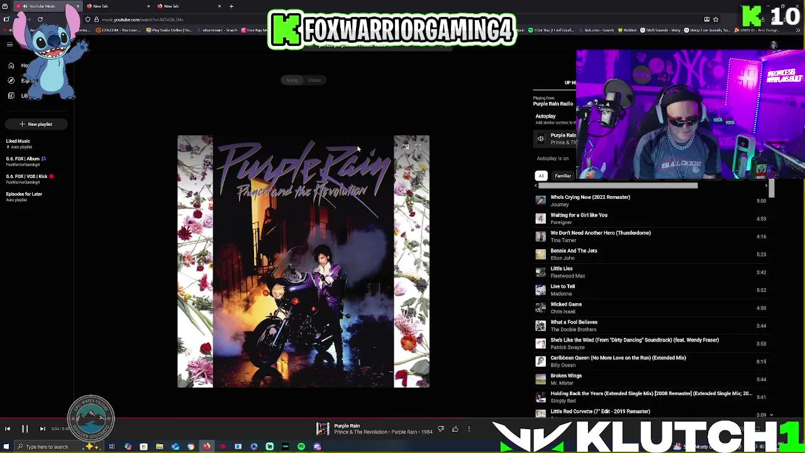Play What a Fool Believes
Image resolution: width=805 pixels, height=453 pixels.
(x=650, y=325)
